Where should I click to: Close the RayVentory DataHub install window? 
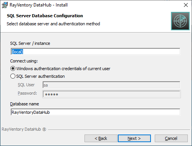[x=186, y=5]
